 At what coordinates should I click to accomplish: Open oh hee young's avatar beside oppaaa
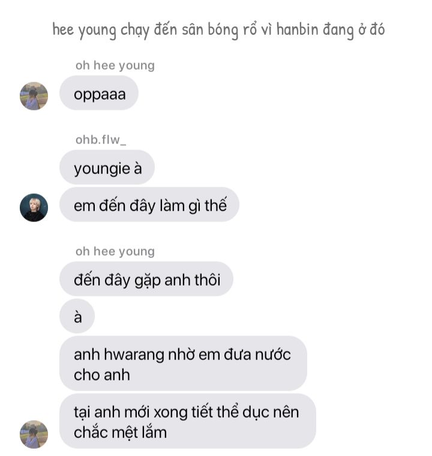click(34, 96)
